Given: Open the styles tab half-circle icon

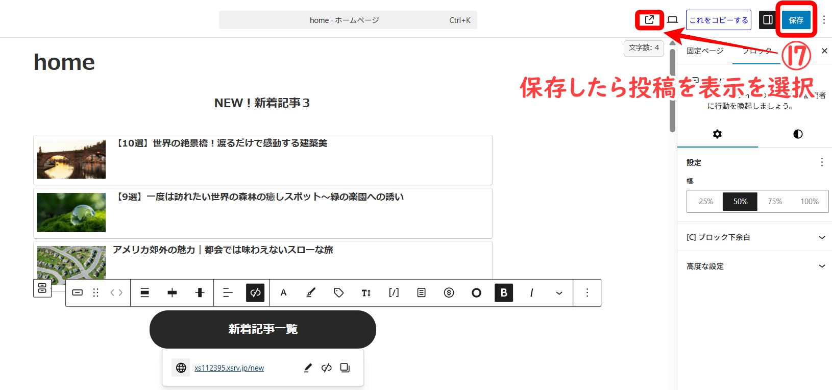Looking at the screenshot, I should point(798,134).
